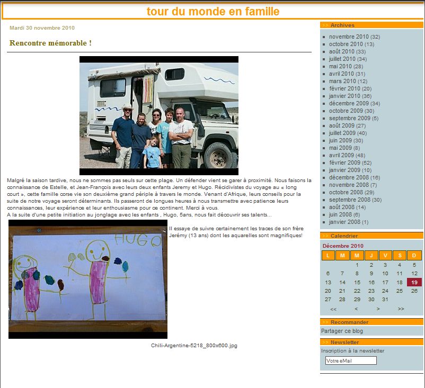This screenshot has height=388, width=425.
Task: Click the Calendrier section header
Action: [x=344, y=236]
